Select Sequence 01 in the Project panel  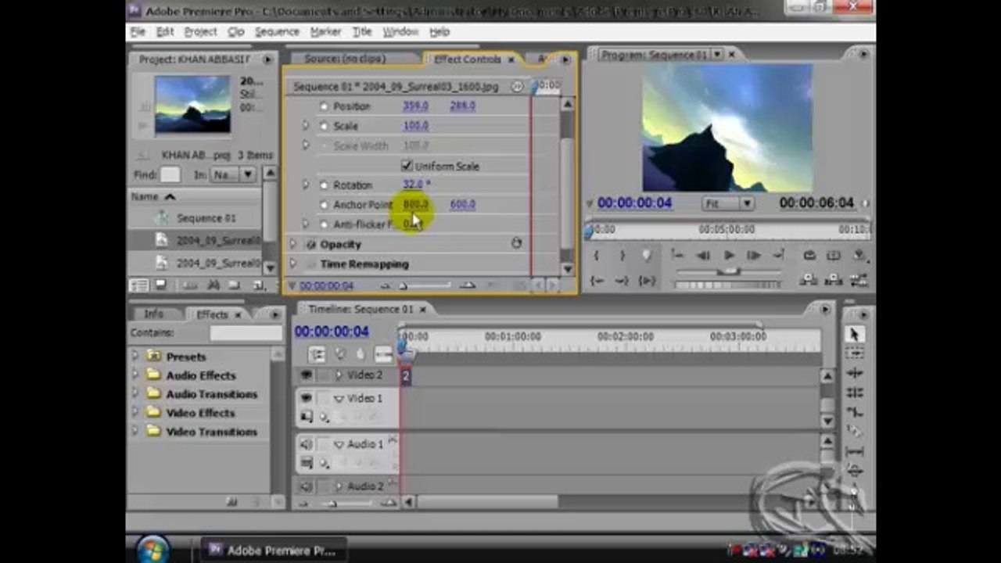coord(206,218)
